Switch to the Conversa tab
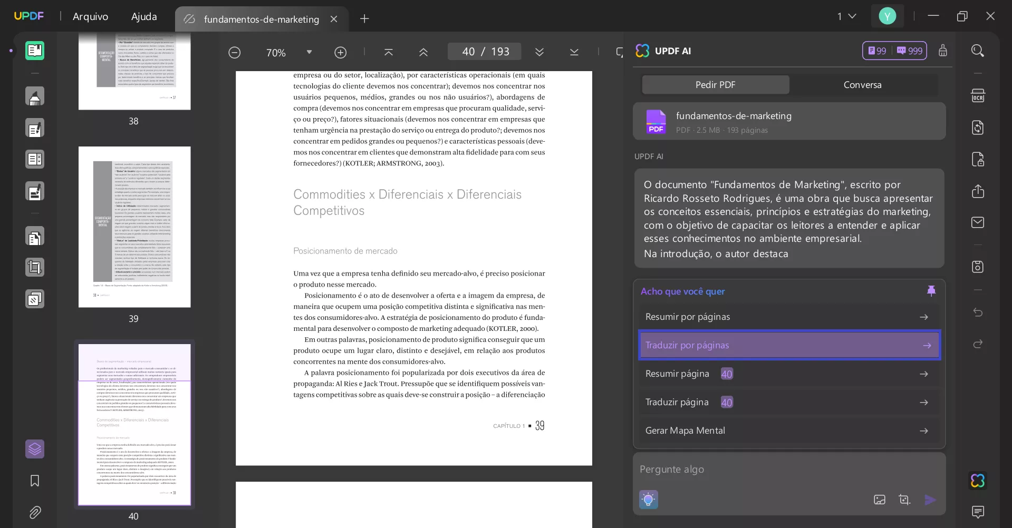This screenshot has width=1012, height=528. (x=862, y=84)
